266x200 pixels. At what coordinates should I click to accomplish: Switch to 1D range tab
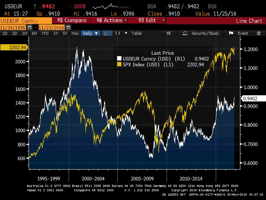5,33
